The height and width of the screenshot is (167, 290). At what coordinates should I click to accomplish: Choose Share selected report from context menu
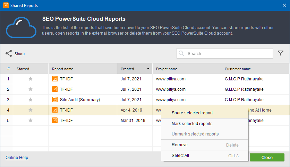[205, 113]
